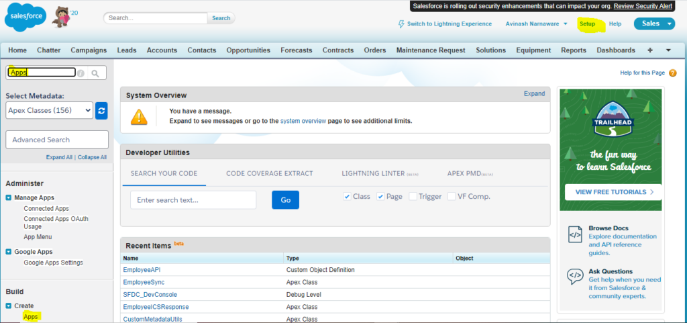Open the Opportunities tab

(248, 50)
